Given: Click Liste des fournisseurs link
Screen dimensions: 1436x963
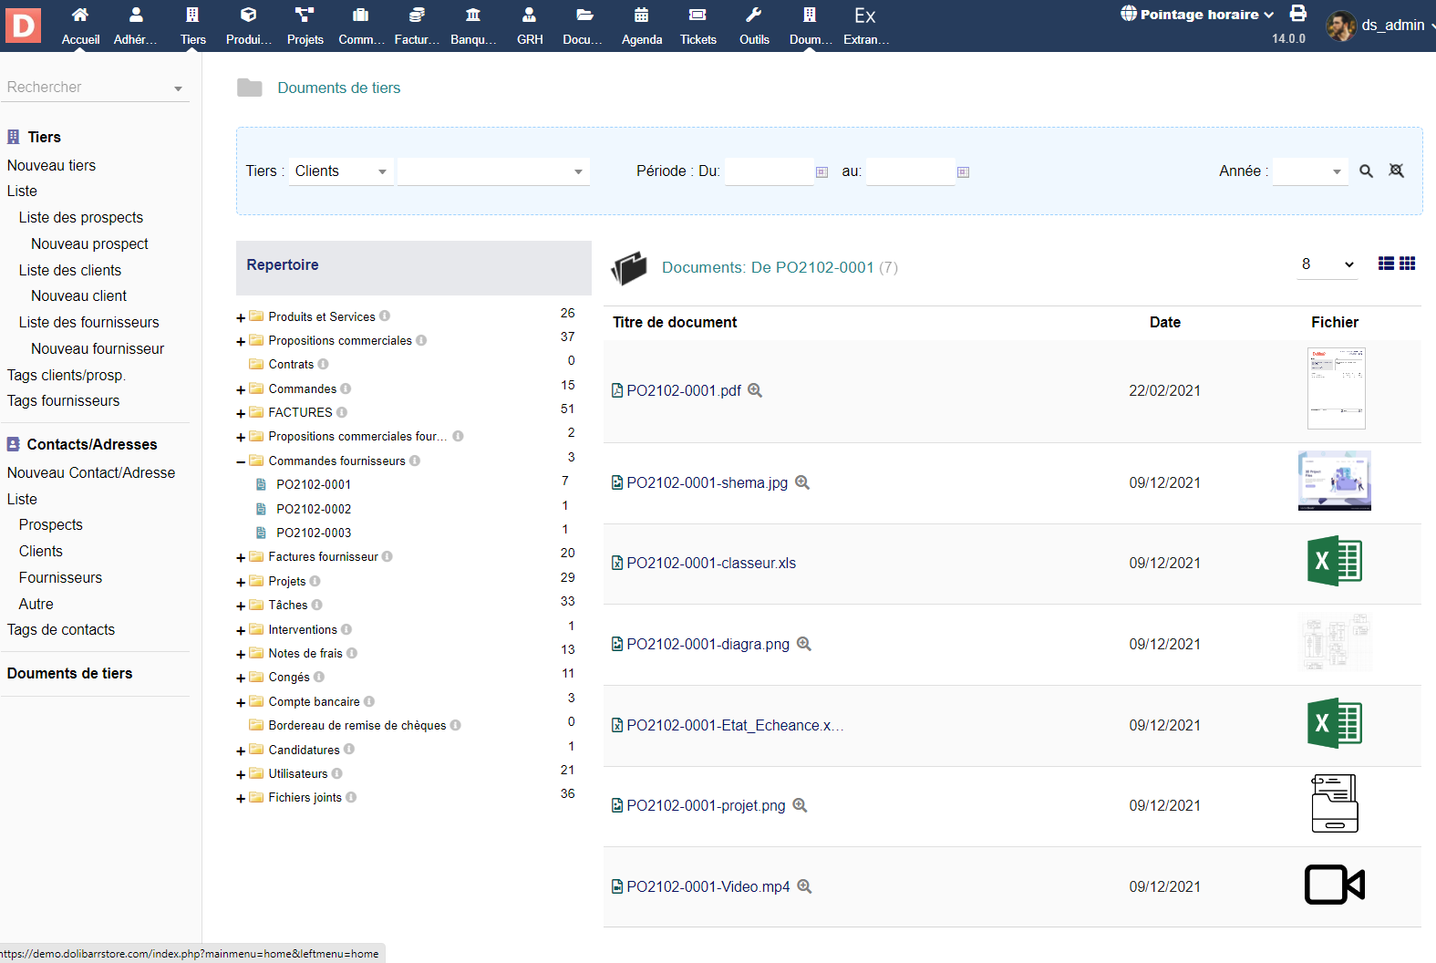Looking at the screenshot, I should point(88,322).
